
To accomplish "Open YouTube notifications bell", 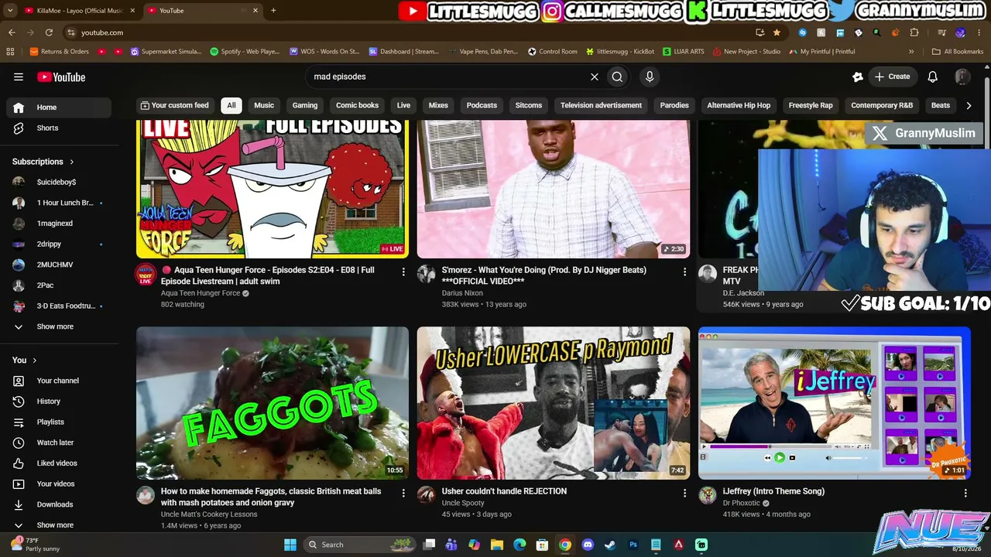I will tap(933, 77).
